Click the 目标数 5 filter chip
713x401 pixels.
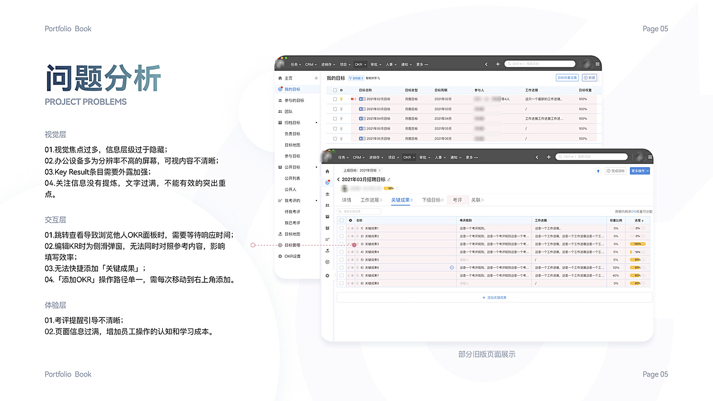pyautogui.click(x=356, y=78)
